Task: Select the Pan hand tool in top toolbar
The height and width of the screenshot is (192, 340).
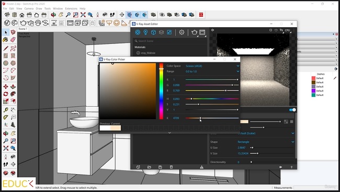Action: [x=61, y=15]
